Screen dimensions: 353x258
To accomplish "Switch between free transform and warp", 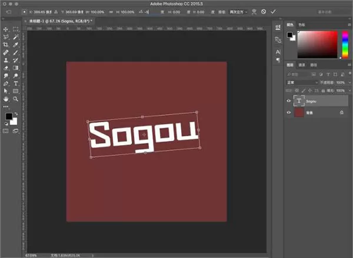I will point(254,12).
